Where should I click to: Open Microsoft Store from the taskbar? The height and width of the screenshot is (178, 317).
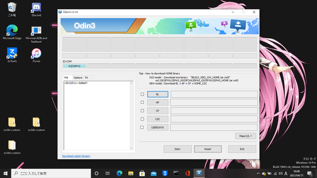click(x=142, y=173)
